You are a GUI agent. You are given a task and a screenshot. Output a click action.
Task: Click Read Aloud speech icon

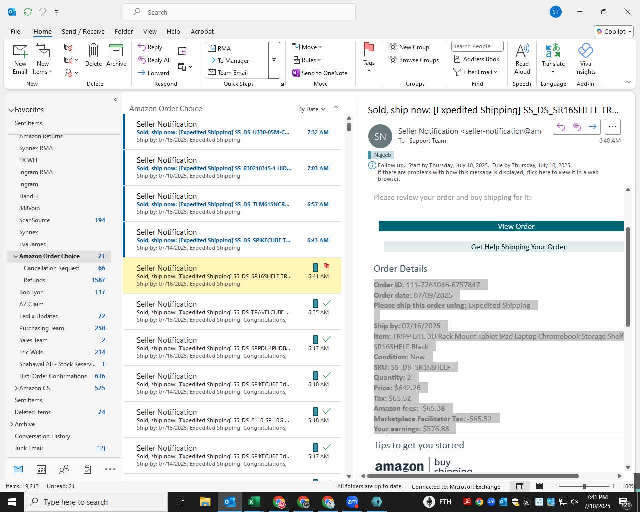[x=522, y=59]
